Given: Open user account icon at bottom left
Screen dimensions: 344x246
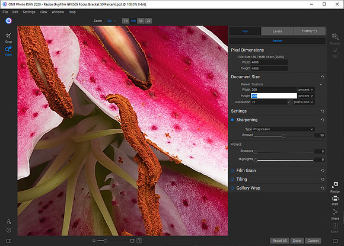Looking at the screenshot, I should [x=9, y=222].
